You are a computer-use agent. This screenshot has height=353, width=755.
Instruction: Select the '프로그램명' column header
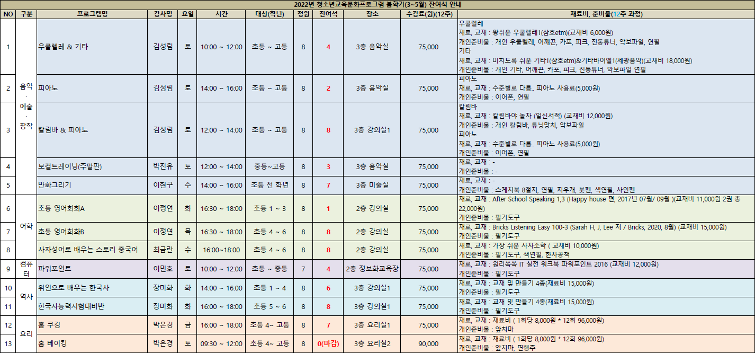pyautogui.click(x=92, y=14)
